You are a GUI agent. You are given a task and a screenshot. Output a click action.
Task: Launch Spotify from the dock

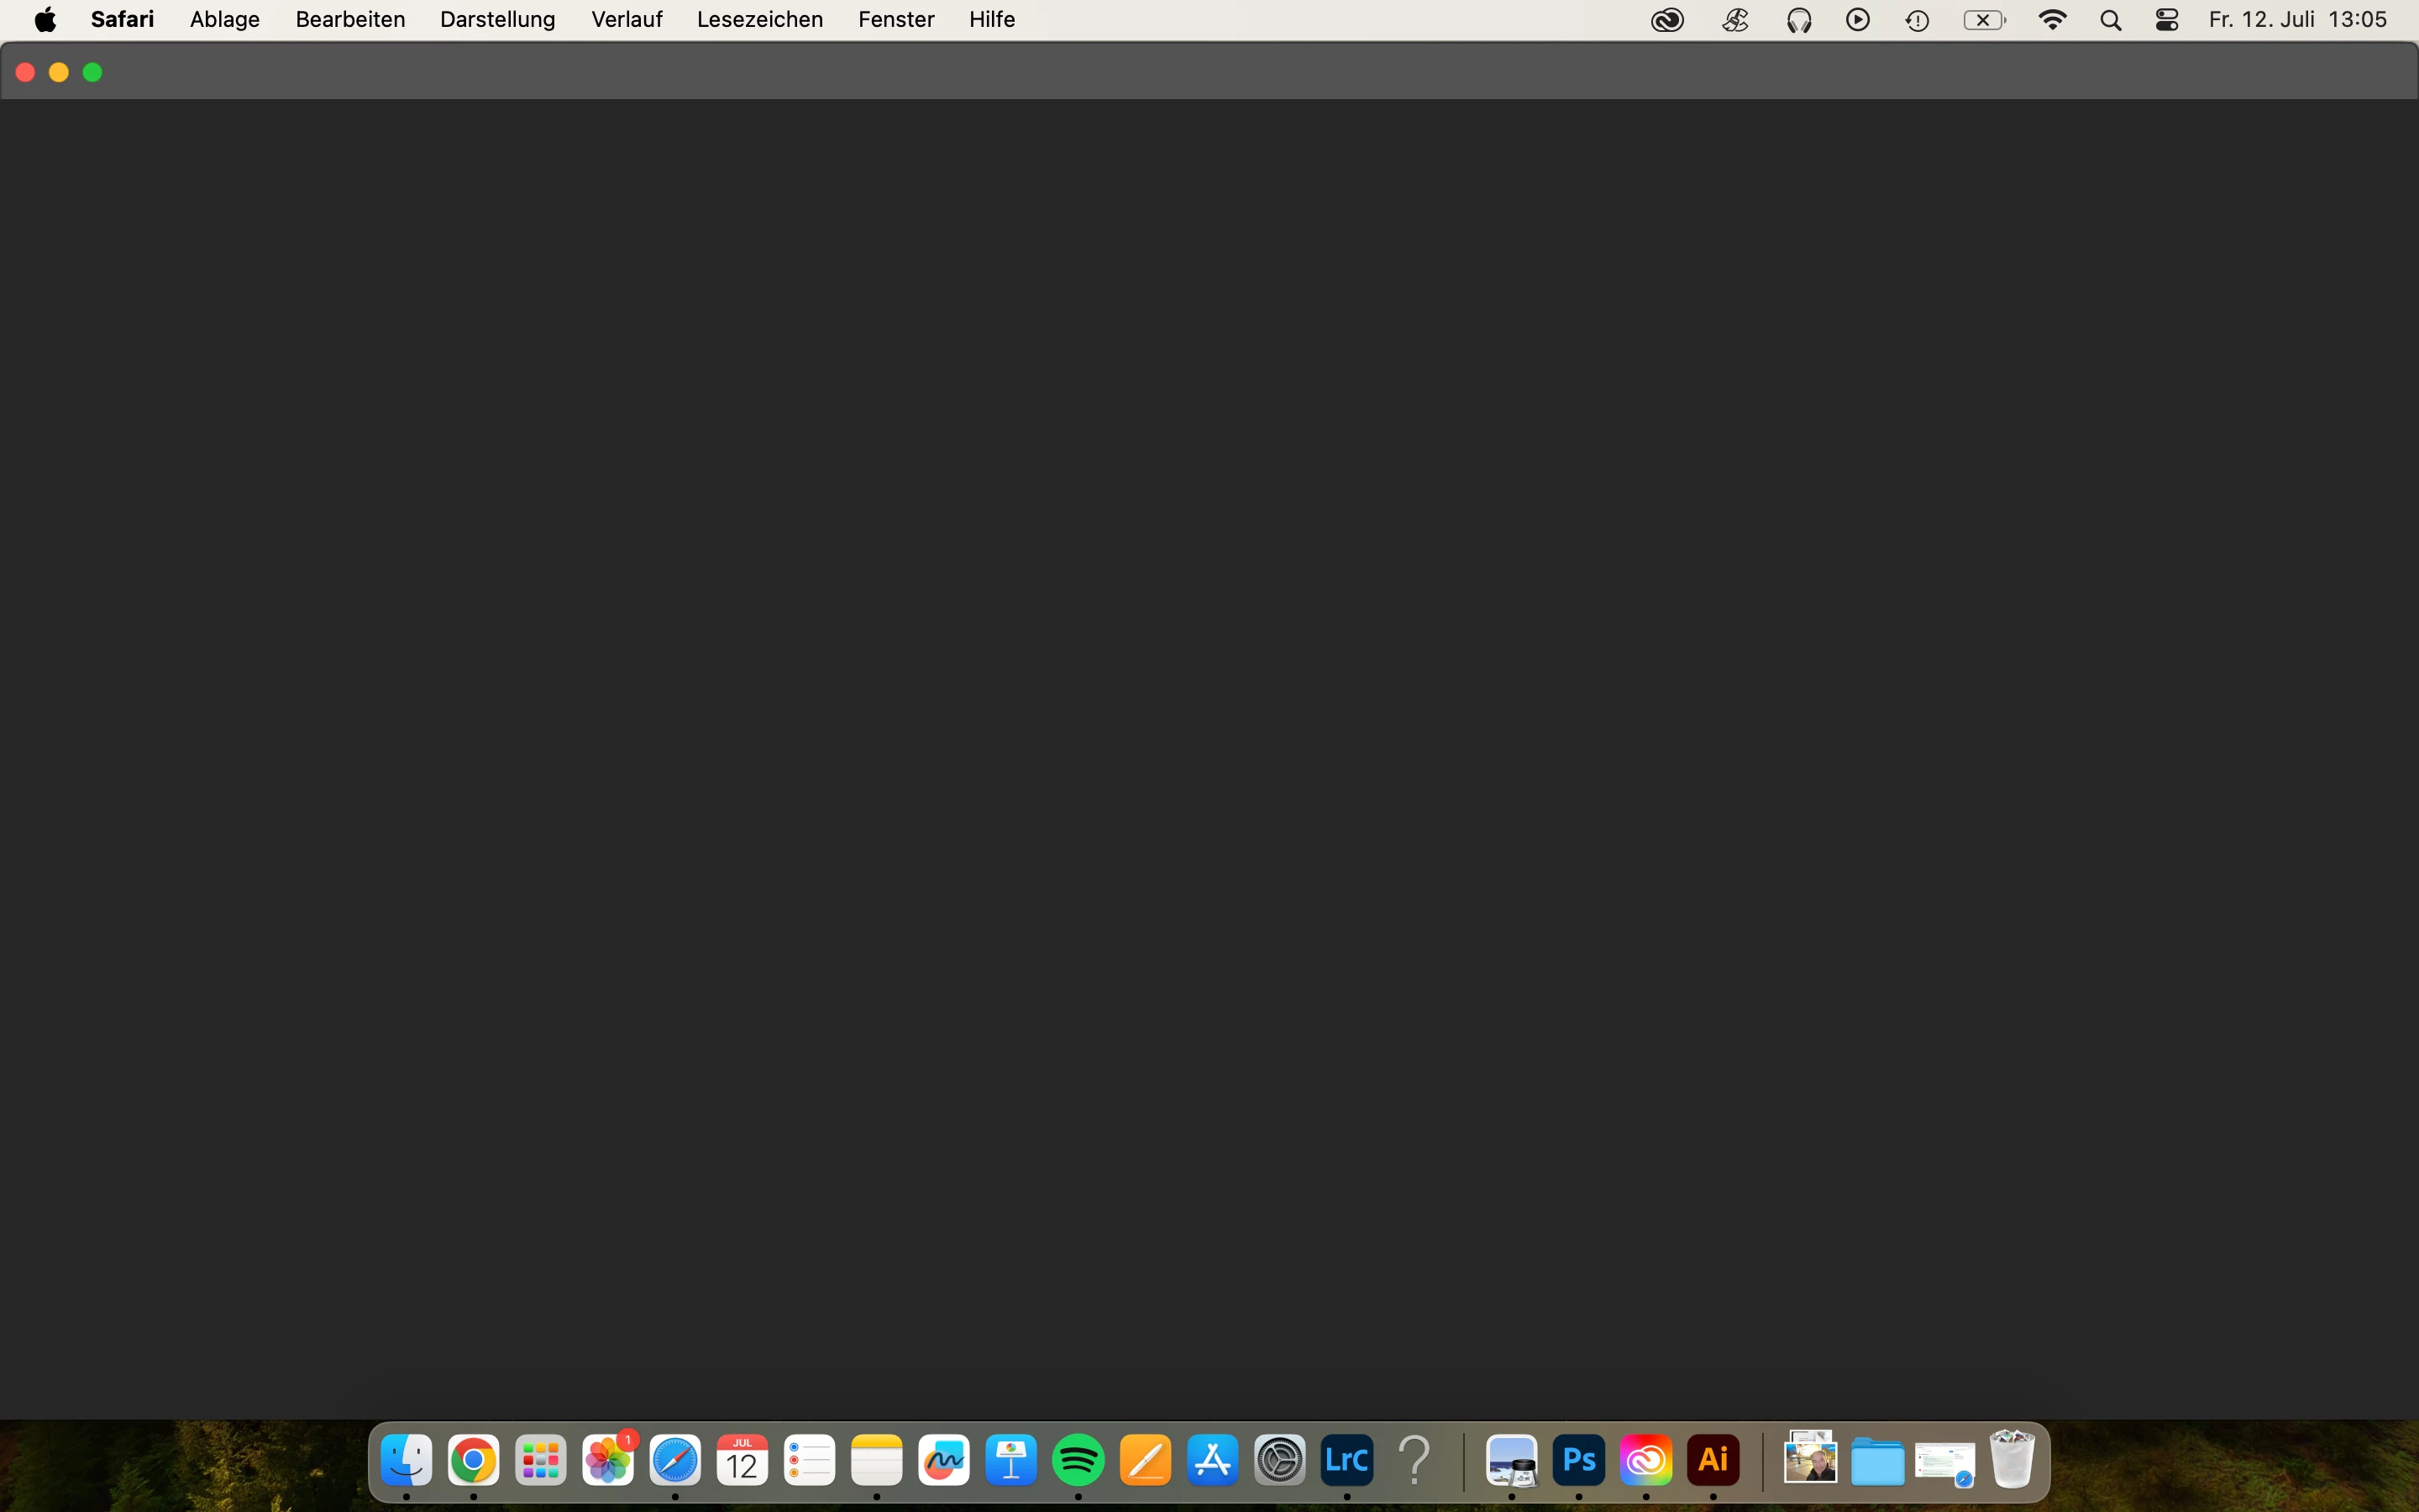tap(1078, 1461)
